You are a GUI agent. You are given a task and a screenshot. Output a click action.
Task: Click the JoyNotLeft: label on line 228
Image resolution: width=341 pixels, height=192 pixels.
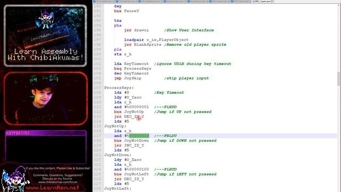[x=118, y=188]
